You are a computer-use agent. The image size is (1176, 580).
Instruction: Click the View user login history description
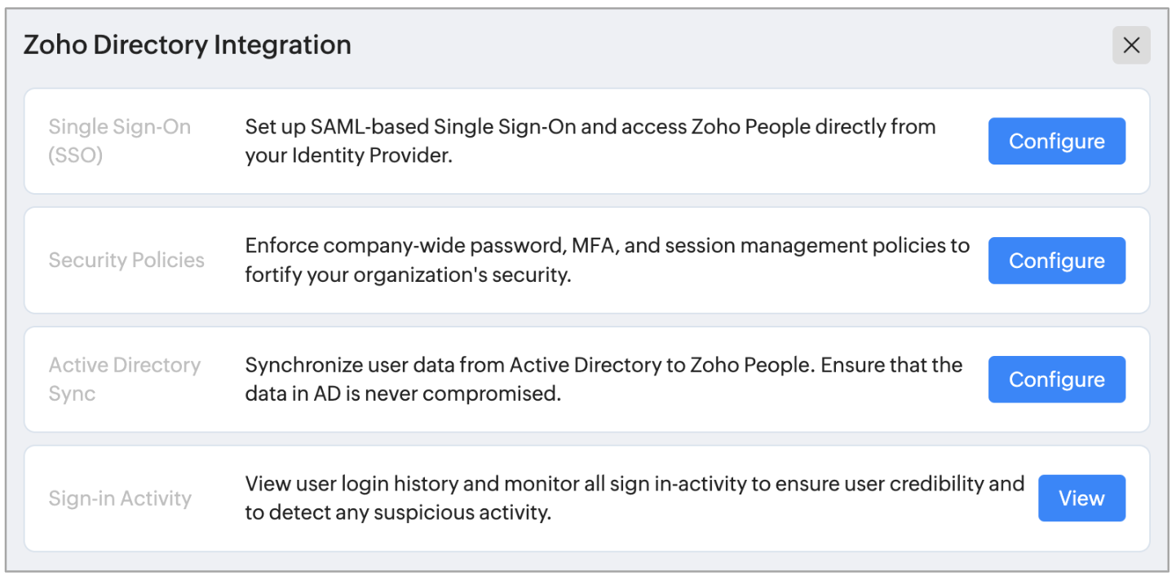coord(634,484)
